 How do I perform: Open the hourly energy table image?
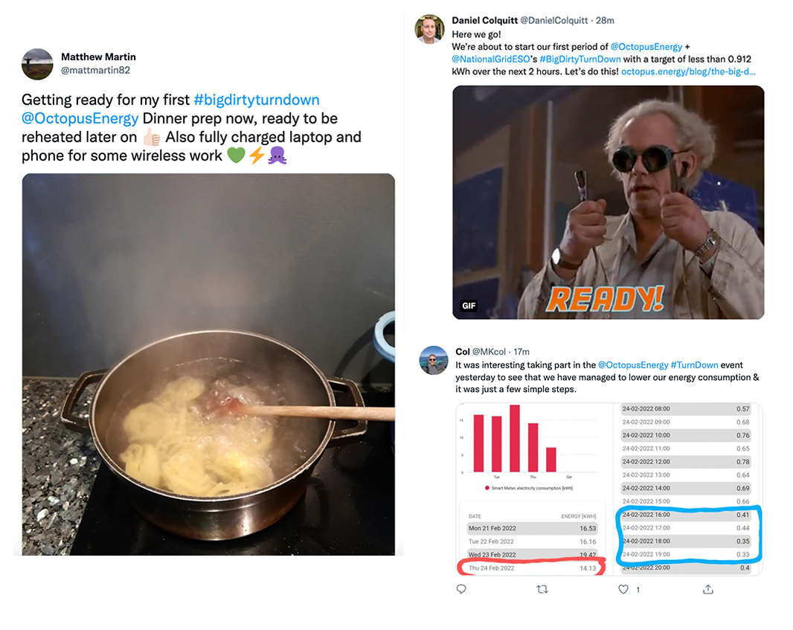click(688, 489)
